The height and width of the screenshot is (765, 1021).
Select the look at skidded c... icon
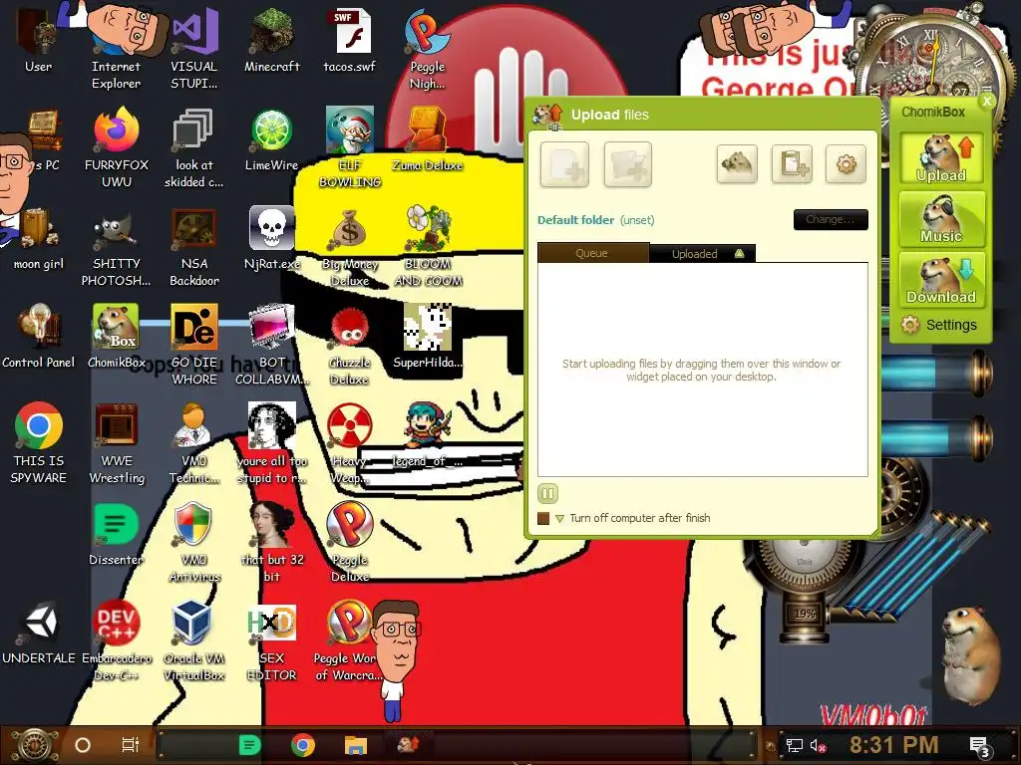tap(194, 148)
